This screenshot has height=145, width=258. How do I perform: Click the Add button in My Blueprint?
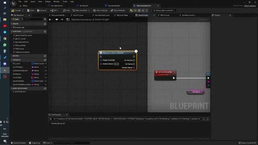pyautogui.click(x=16, y=19)
